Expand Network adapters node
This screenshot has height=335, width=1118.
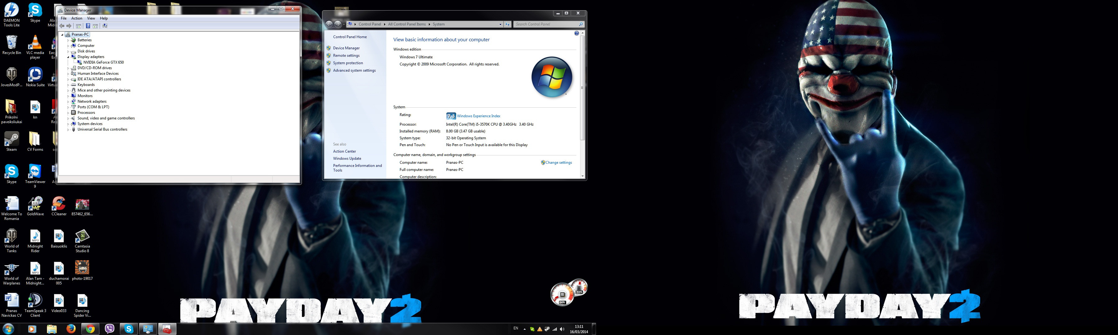[68, 102]
